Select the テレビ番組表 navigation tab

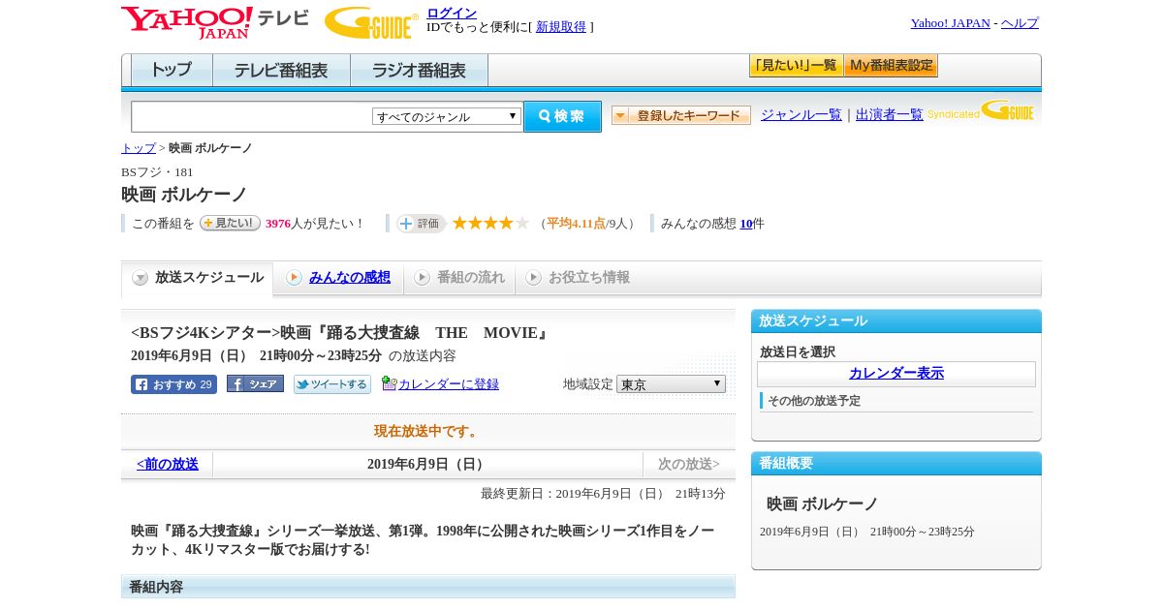click(x=281, y=71)
